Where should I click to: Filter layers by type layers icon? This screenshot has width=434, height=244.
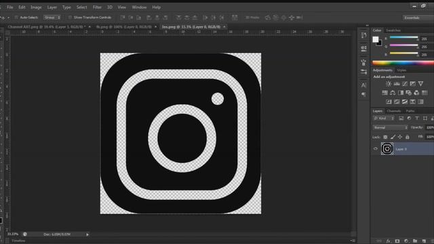(417, 119)
